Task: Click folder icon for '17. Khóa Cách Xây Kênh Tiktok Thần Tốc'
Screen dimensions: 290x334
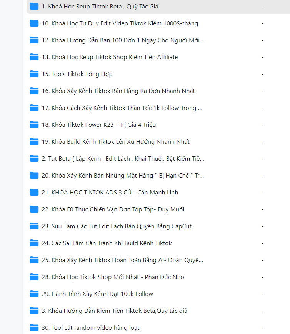Action: [34, 108]
